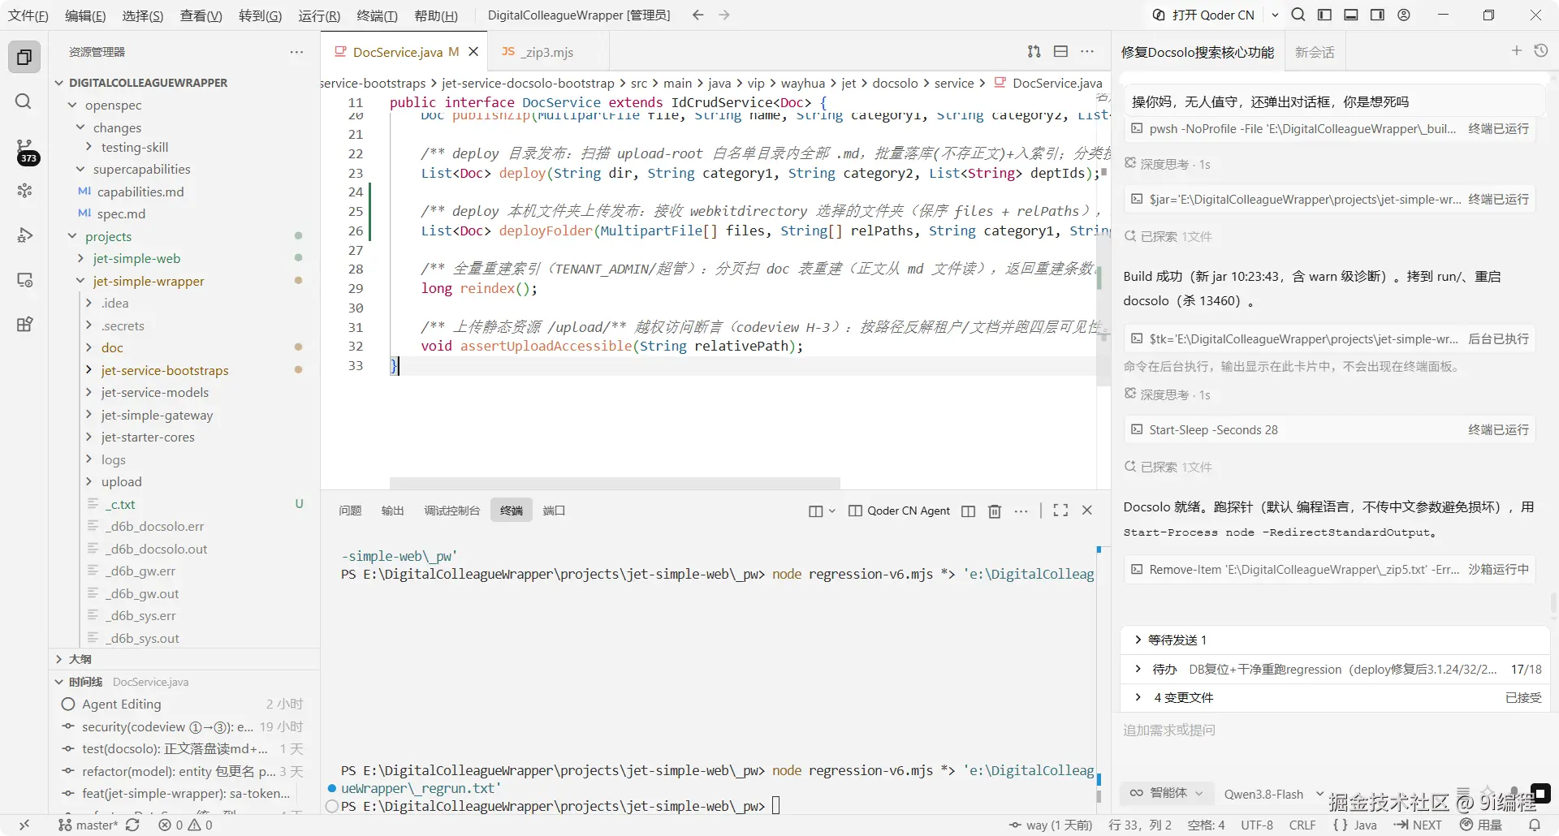Open the Run and Debug view

tap(24, 235)
